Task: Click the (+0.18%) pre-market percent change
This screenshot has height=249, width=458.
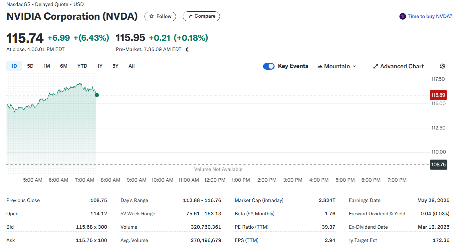Action: pyautogui.click(x=191, y=38)
